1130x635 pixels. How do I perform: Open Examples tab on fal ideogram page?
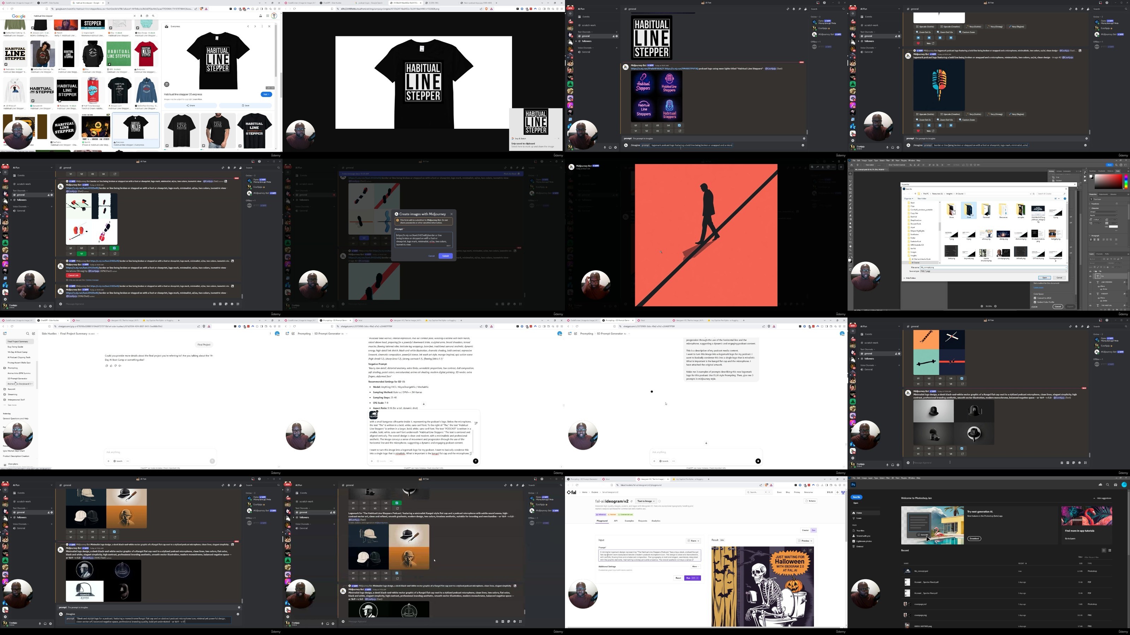630,521
